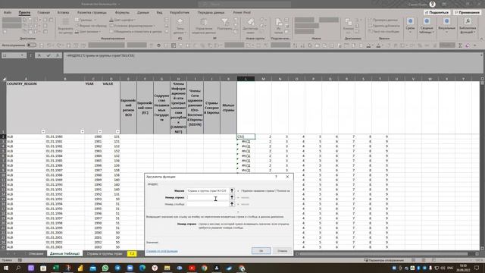The width and height of the screenshot is (485, 273).
Task: Open the help question mark in the dialog
Action: click(x=276, y=177)
